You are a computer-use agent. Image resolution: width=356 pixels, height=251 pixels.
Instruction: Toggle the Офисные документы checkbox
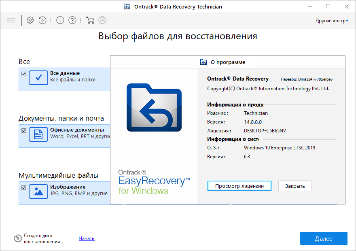pos(23,131)
